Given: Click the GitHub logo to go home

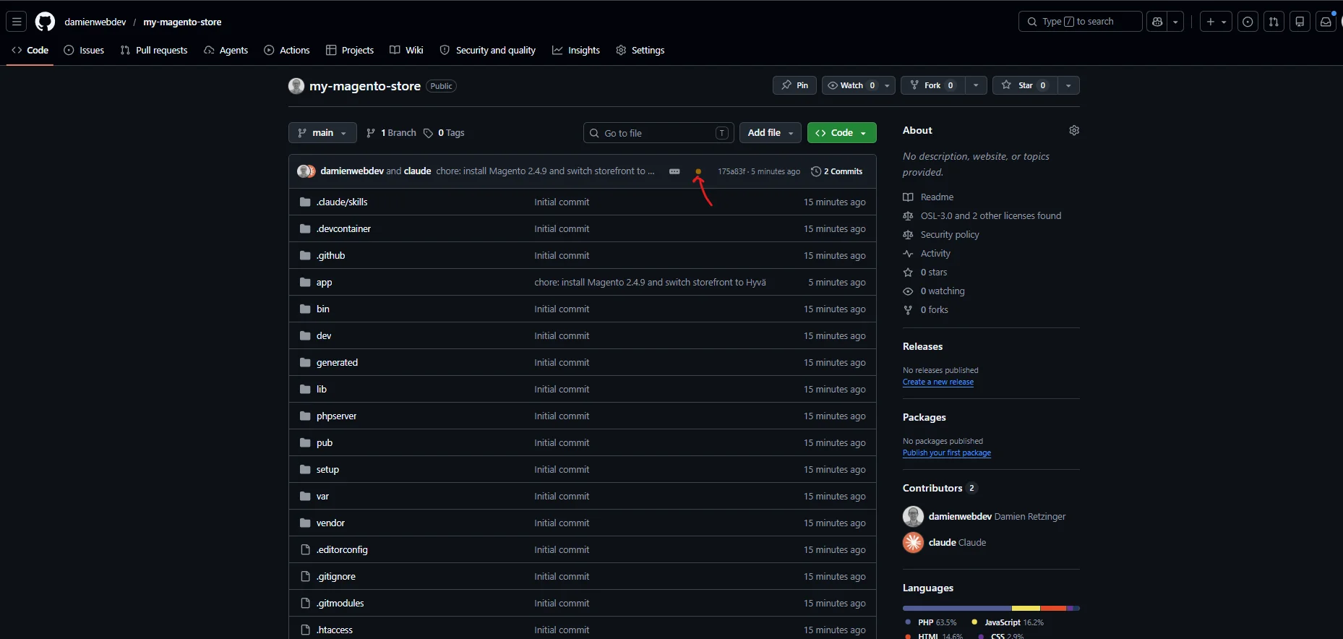Looking at the screenshot, I should point(45,22).
